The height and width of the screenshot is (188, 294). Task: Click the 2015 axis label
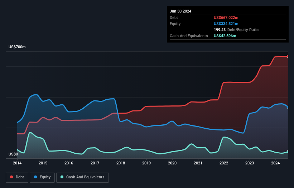click(43, 163)
